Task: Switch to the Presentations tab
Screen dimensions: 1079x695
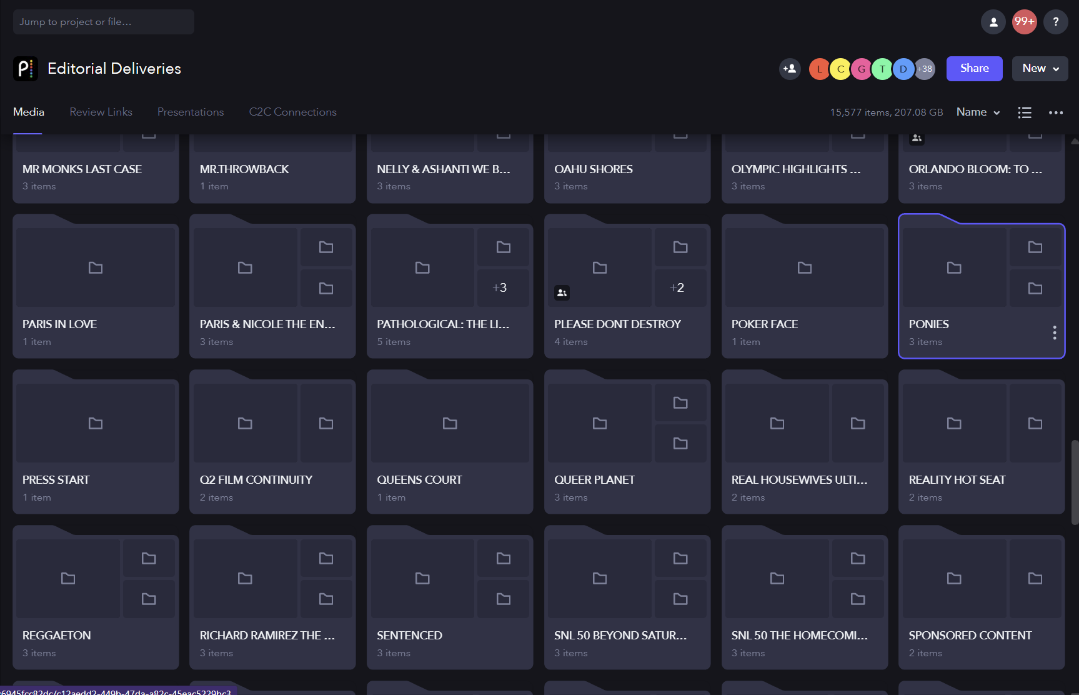Action: pyautogui.click(x=191, y=112)
